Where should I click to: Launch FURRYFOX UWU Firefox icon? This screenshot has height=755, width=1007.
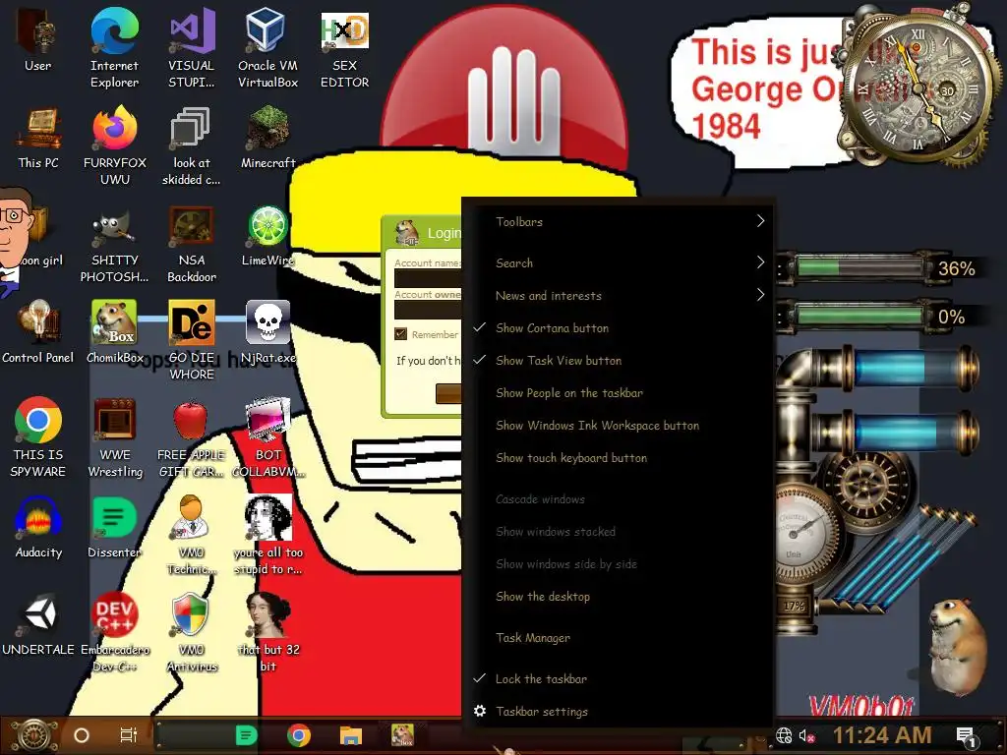click(x=115, y=145)
